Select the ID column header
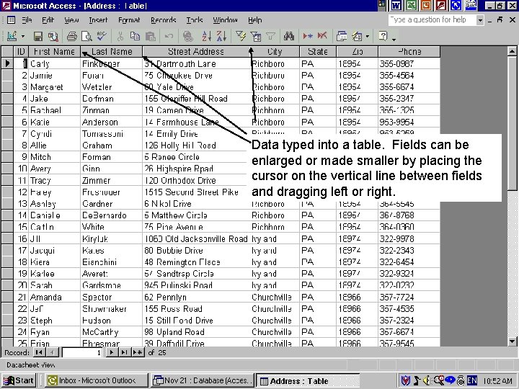519x389 pixels. pos(21,52)
